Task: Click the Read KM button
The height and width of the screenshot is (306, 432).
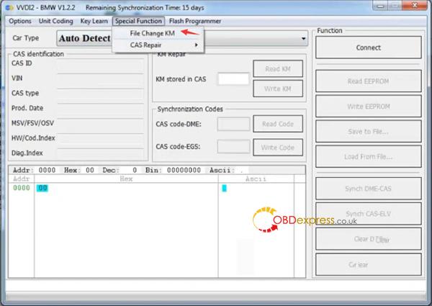Action: (x=278, y=69)
